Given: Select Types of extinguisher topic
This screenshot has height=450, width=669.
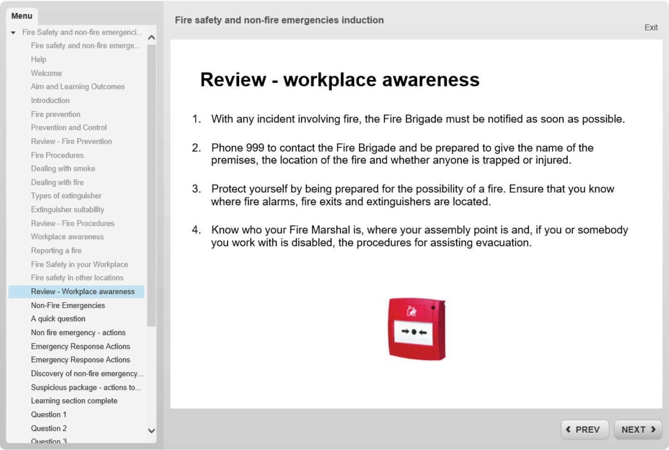Looking at the screenshot, I should [x=66, y=196].
